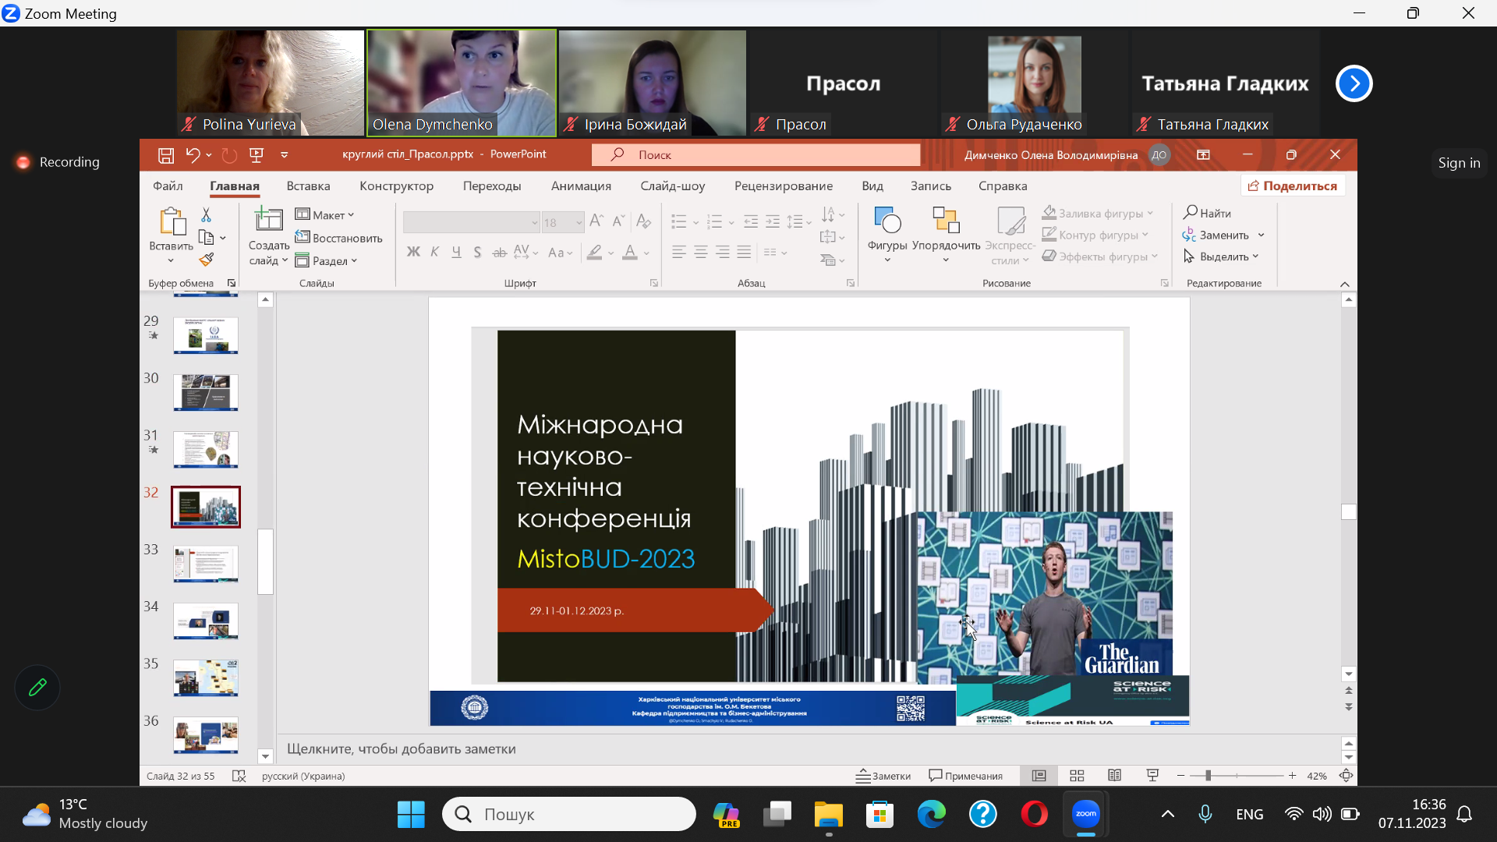Open Microsoft Edge from taskbar
The image size is (1497, 842).
click(931, 815)
